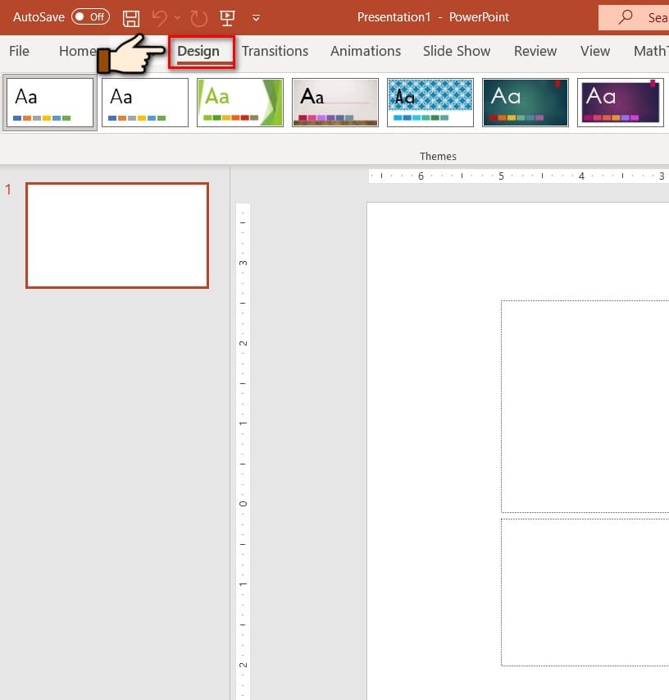Image resolution: width=669 pixels, height=700 pixels.
Task: Go to the Slide Show tab
Action: (x=457, y=51)
